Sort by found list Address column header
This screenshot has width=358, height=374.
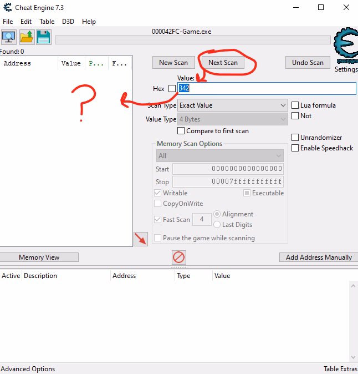click(29, 63)
